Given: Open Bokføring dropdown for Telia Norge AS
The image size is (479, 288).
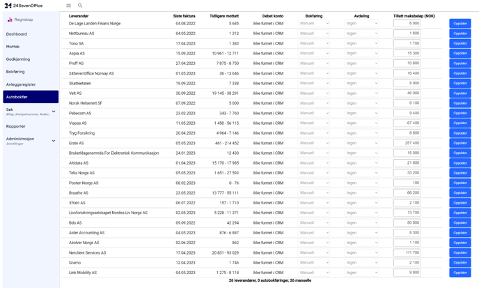Looking at the screenshot, I should coord(314,173).
